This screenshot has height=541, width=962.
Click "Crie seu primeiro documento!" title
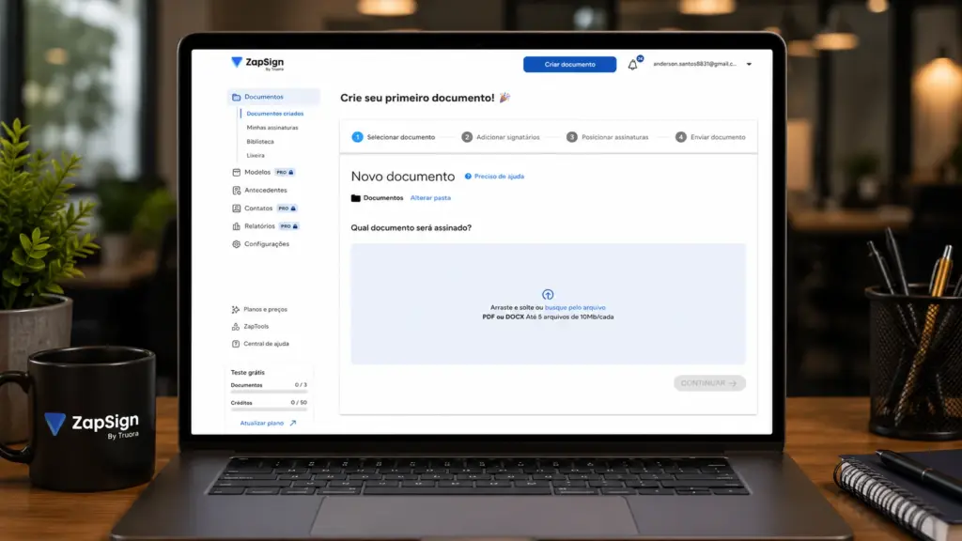pyautogui.click(x=417, y=98)
